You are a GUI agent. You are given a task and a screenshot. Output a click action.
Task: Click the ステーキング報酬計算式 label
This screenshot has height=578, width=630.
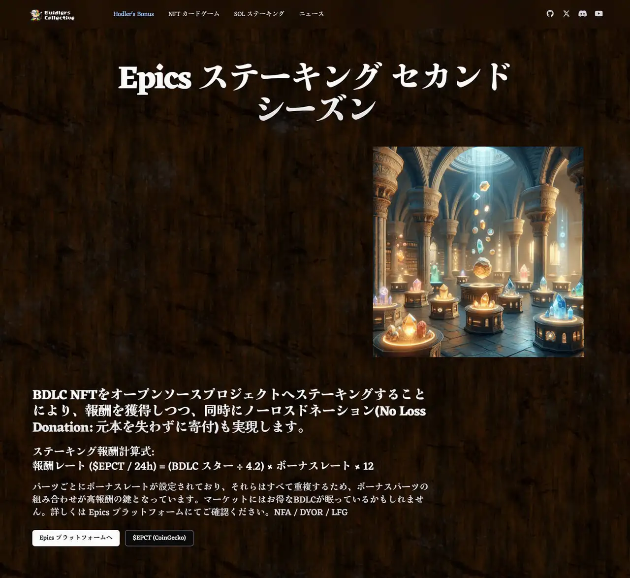[94, 451]
